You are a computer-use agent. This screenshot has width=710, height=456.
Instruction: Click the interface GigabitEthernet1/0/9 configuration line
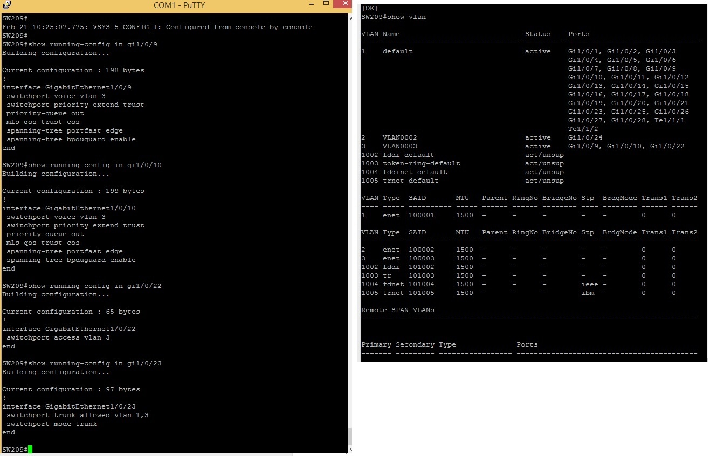click(x=68, y=87)
